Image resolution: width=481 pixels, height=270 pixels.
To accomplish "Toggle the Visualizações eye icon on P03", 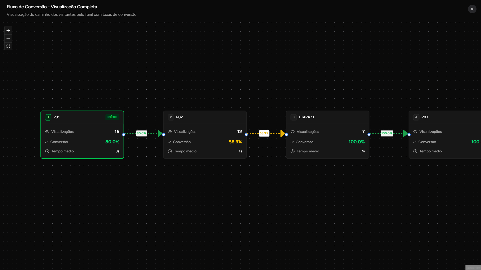I will [x=415, y=132].
